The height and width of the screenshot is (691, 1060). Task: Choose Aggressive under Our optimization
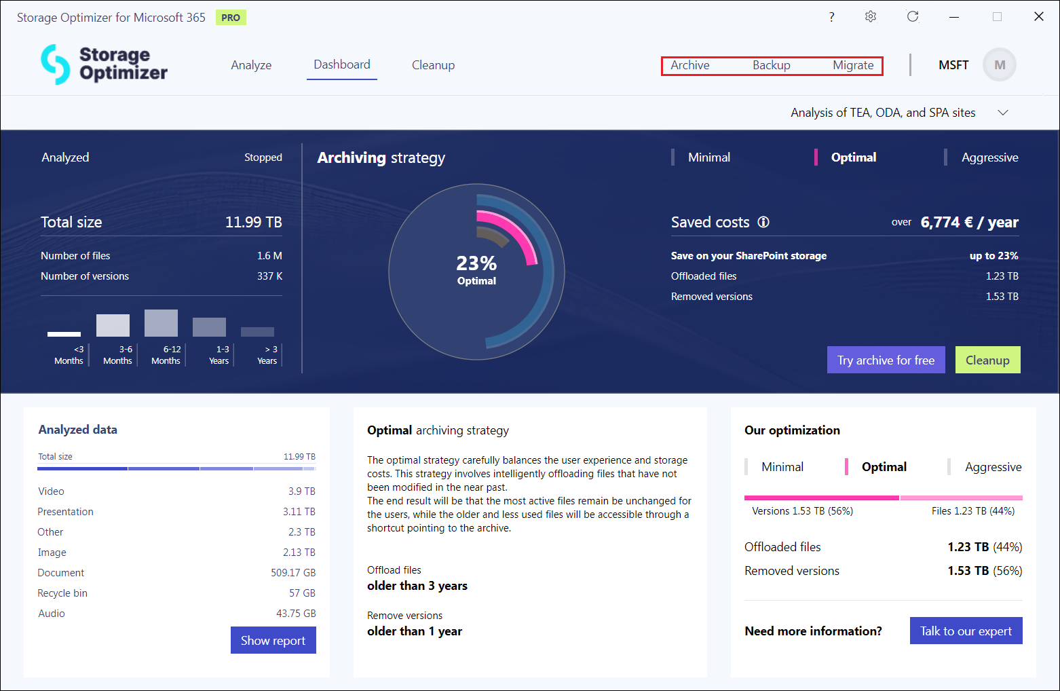993,467
